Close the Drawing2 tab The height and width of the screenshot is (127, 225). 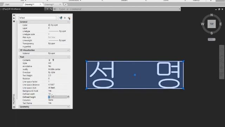point(60,5)
